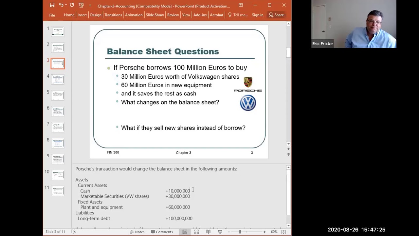Click the Sign in link

[x=258, y=15]
